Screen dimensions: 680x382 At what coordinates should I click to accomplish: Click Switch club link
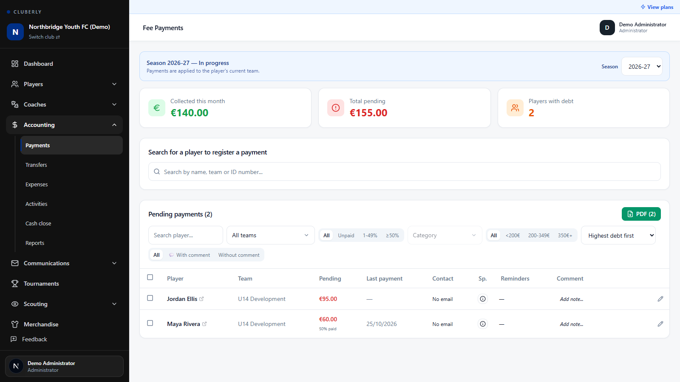pos(44,37)
